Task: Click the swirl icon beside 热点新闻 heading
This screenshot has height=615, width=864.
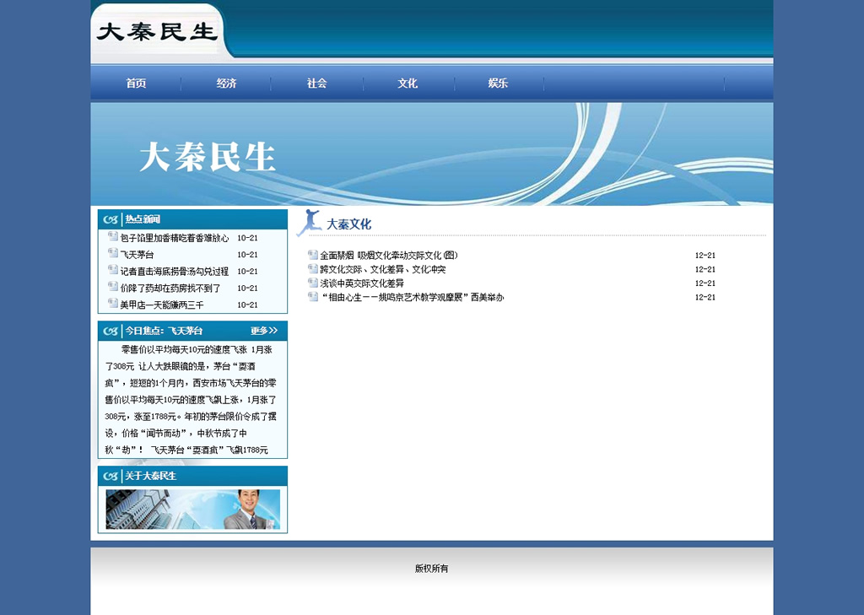Action: click(x=111, y=219)
